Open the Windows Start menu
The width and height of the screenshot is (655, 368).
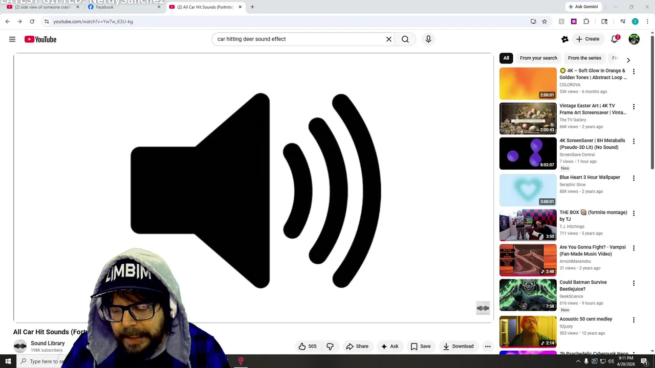click(x=8, y=361)
